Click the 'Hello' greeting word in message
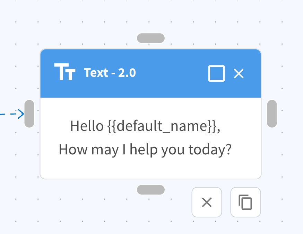Screen dimensions: 303x234 (x=87, y=126)
